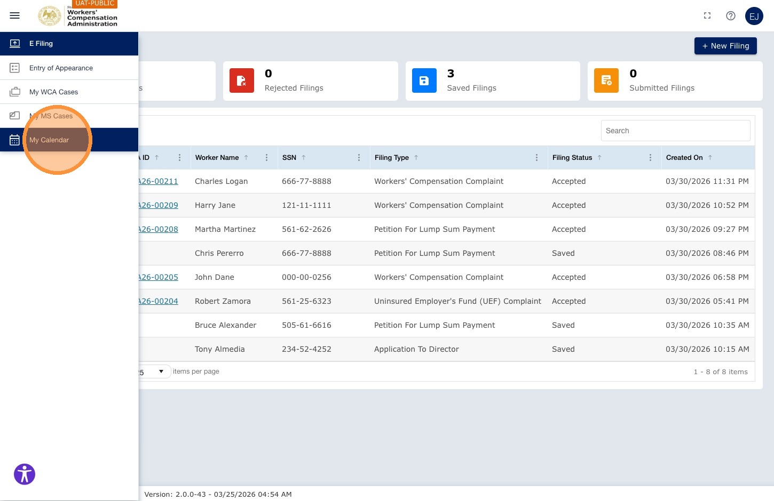
Task: Select worker name Martha Martinez
Action: click(x=225, y=229)
